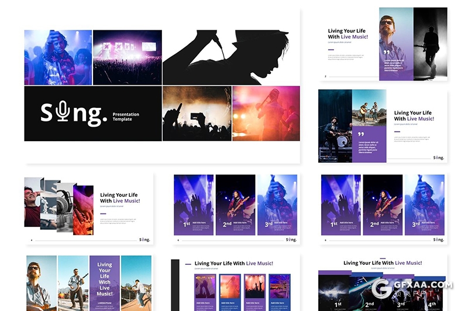Click the microphone icon in Sing. logo

coord(63,113)
